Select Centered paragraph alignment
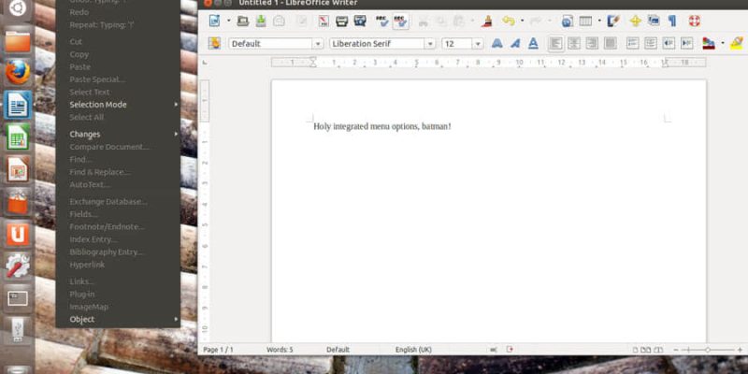 tap(574, 43)
